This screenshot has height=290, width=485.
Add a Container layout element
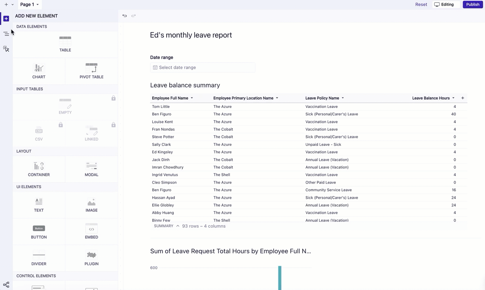click(39, 169)
